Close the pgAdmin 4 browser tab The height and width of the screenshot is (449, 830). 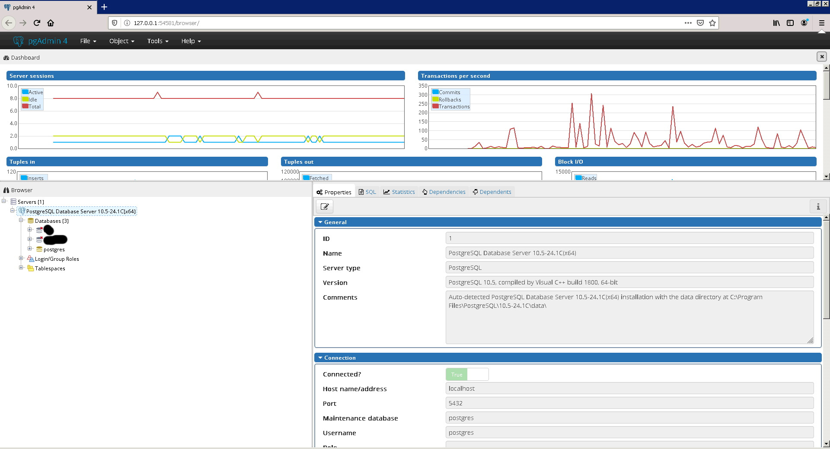[89, 7]
